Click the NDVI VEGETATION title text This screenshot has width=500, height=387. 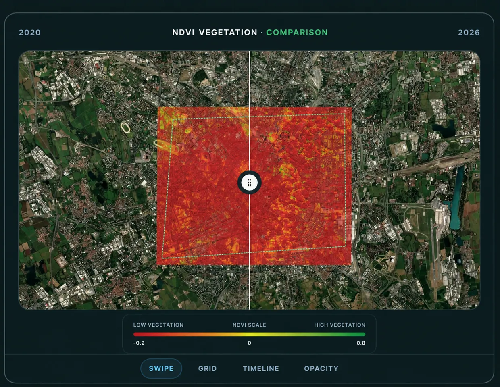click(215, 33)
